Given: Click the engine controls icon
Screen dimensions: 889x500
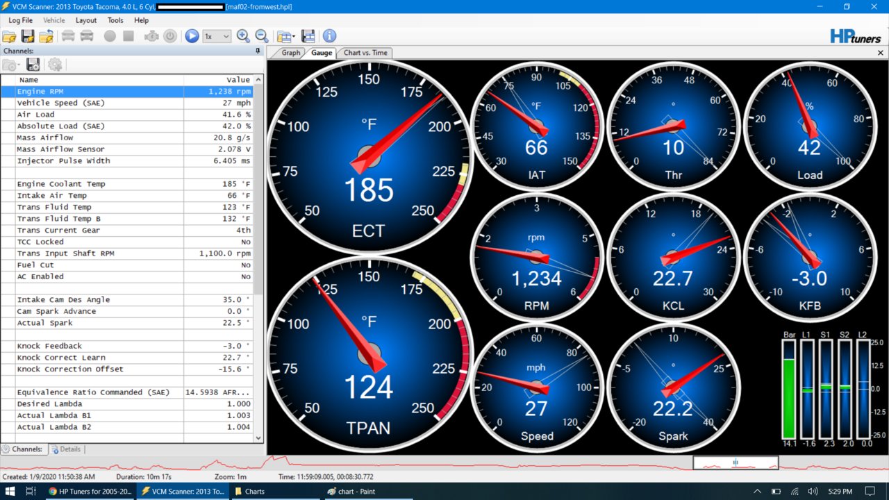Looking at the screenshot, I should tap(151, 36).
